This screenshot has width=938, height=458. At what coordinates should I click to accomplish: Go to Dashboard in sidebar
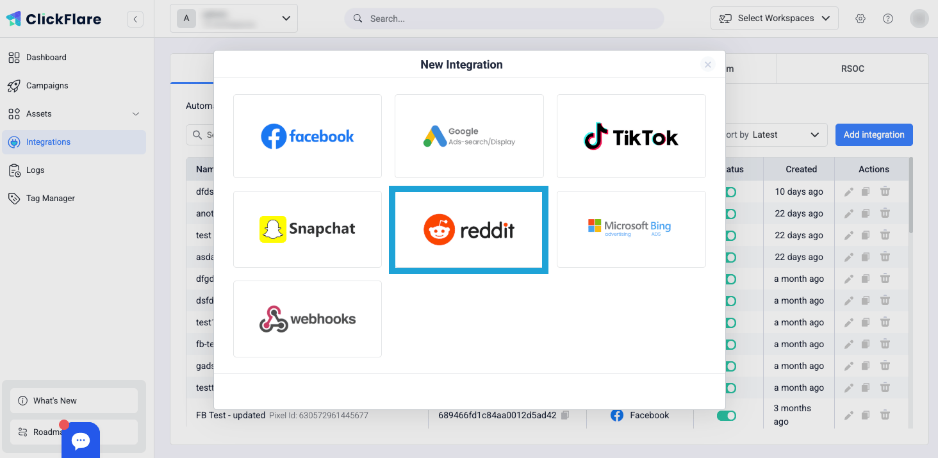coord(74,58)
